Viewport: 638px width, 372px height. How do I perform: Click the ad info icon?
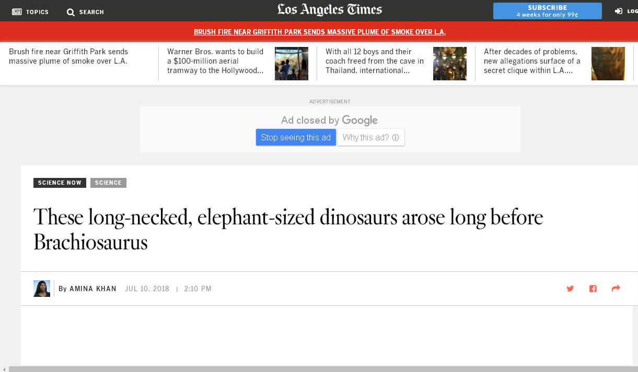coord(396,138)
